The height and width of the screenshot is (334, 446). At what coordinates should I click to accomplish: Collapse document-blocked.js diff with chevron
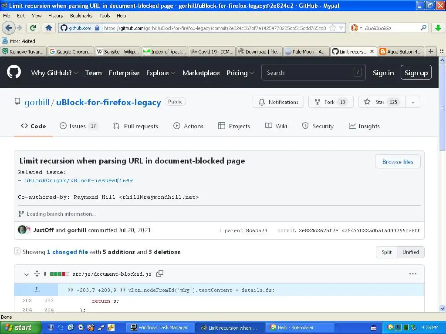point(27,274)
